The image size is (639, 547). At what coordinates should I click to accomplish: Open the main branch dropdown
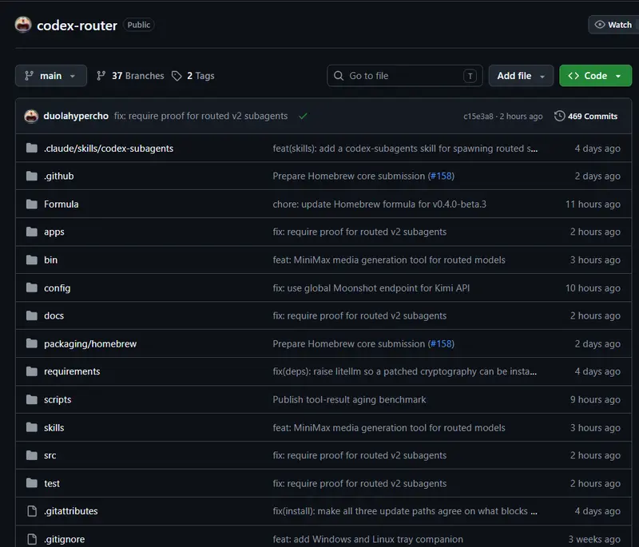[51, 76]
